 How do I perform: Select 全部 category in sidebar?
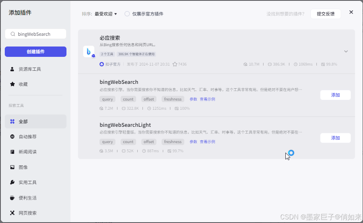pos(36,122)
